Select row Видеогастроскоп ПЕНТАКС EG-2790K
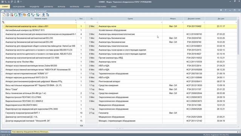The width and height of the screenshot is (241, 136). 120,97
